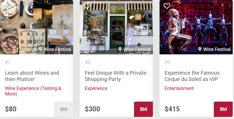Click location pin on item #7 image
The height and width of the screenshot is (119, 234).
pyautogui.click(x=40, y=49)
